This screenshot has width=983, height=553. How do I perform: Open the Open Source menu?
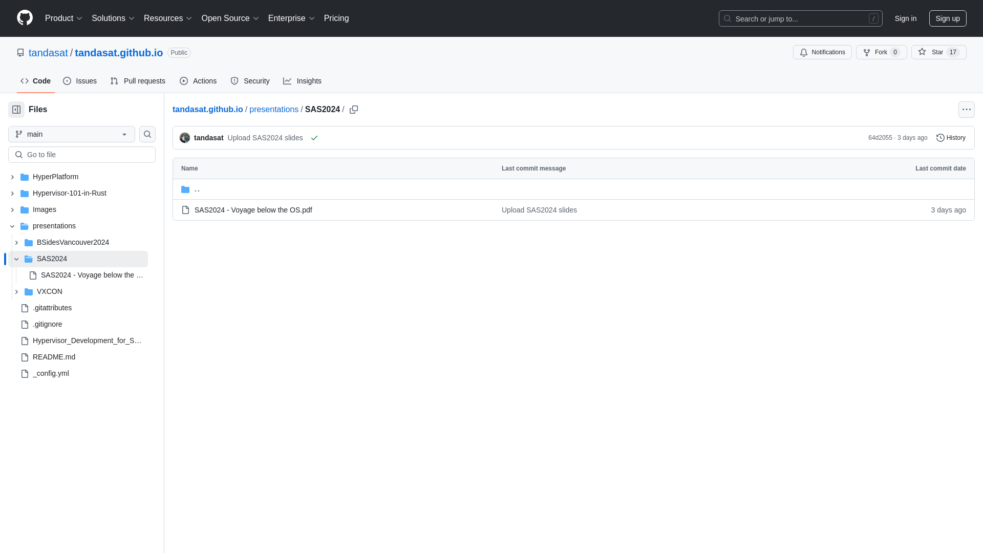coord(230,18)
